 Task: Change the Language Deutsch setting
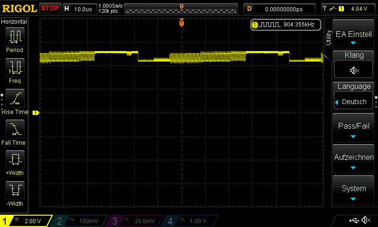pyautogui.click(x=353, y=102)
